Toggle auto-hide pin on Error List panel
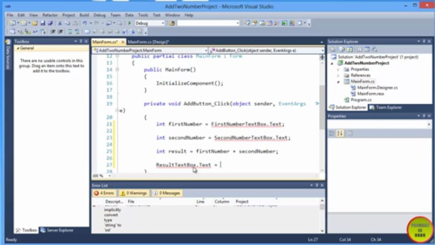Screen dimensions: 435x245 click(x=317, y=185)
